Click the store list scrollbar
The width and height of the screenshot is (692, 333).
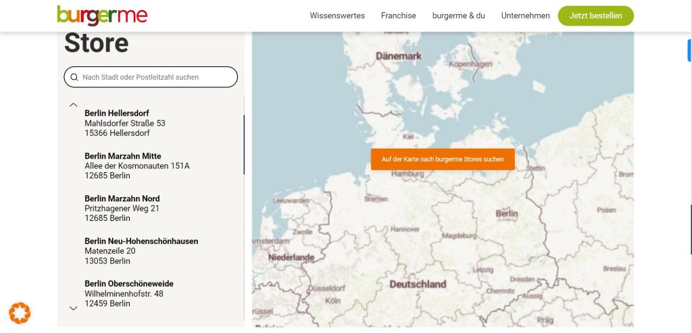point(244,145)
